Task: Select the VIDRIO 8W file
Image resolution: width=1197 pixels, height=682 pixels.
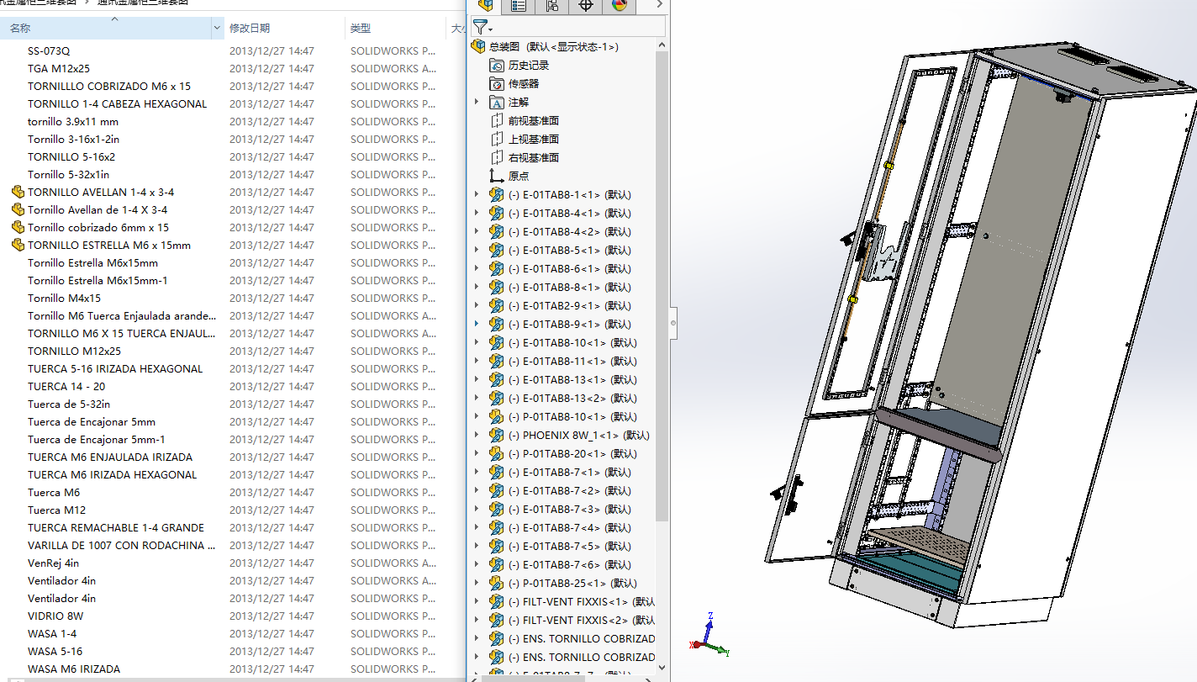Action: [55, 616]
